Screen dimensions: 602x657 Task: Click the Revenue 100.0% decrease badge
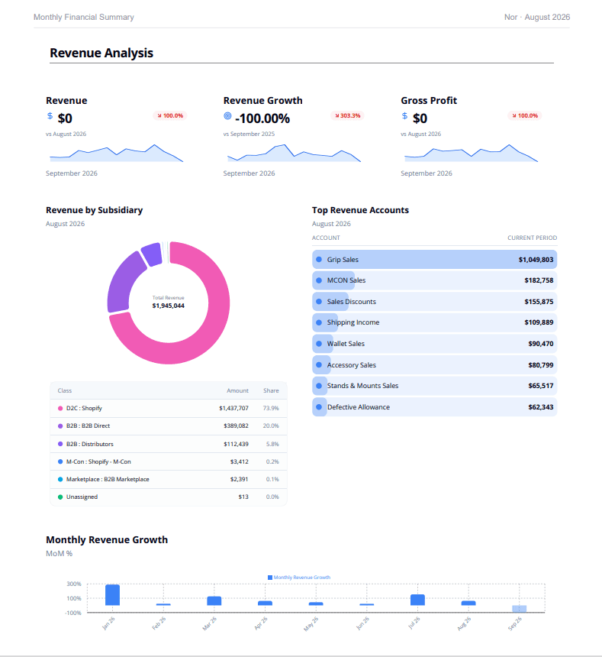(x=170, y=115)
